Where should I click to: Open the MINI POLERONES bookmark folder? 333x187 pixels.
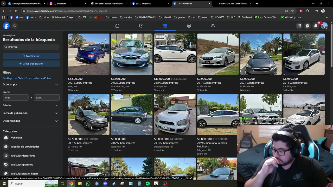pos(145,17)
